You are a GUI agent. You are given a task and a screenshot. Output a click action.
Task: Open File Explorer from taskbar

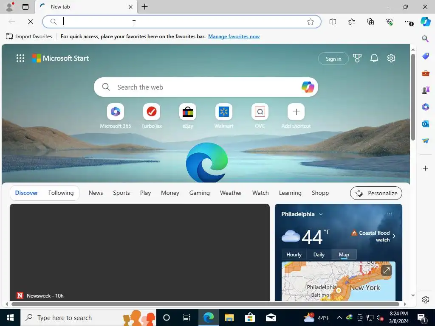point(229,318)
